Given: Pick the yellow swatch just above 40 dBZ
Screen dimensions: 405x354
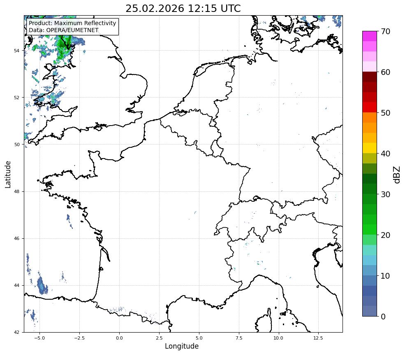Looking at the screenshot, I should point(370,148).
